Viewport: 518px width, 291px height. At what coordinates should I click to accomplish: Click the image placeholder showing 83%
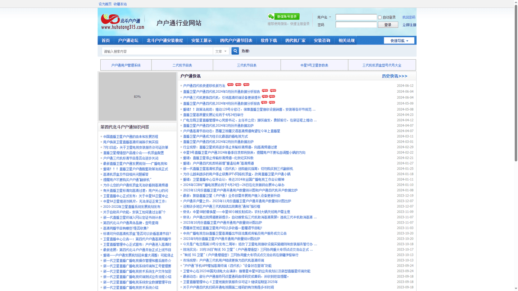(x=137, y=97)
